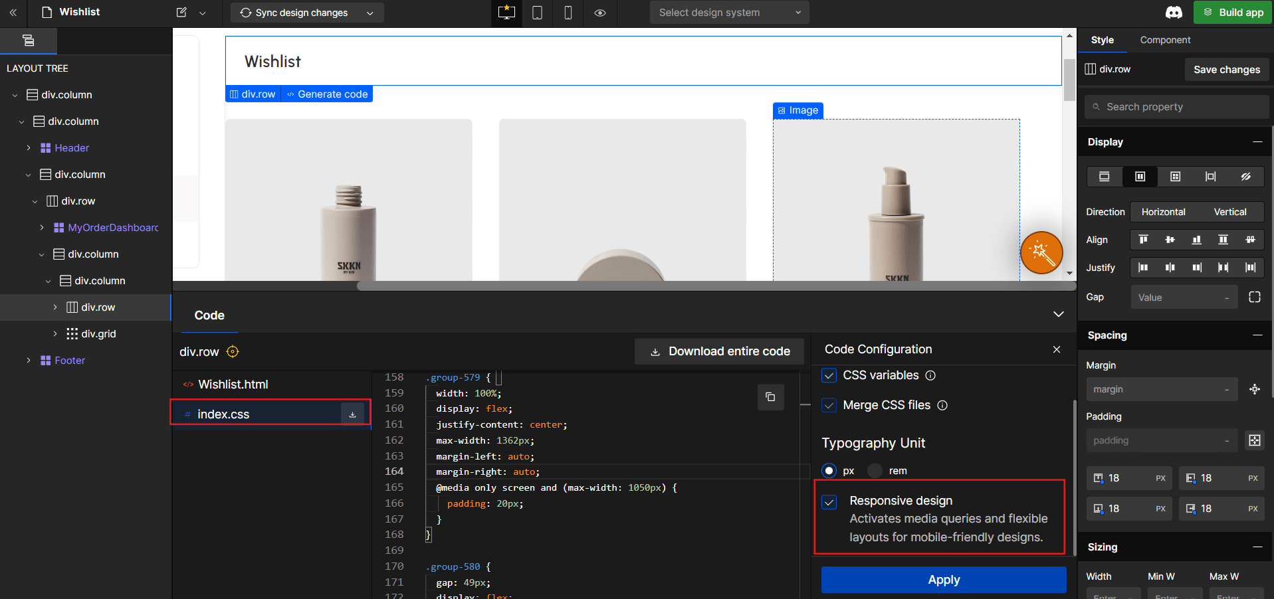Open the Select design system dropdown
This screenshot has height=599, width=1274.
click(729, 13)
